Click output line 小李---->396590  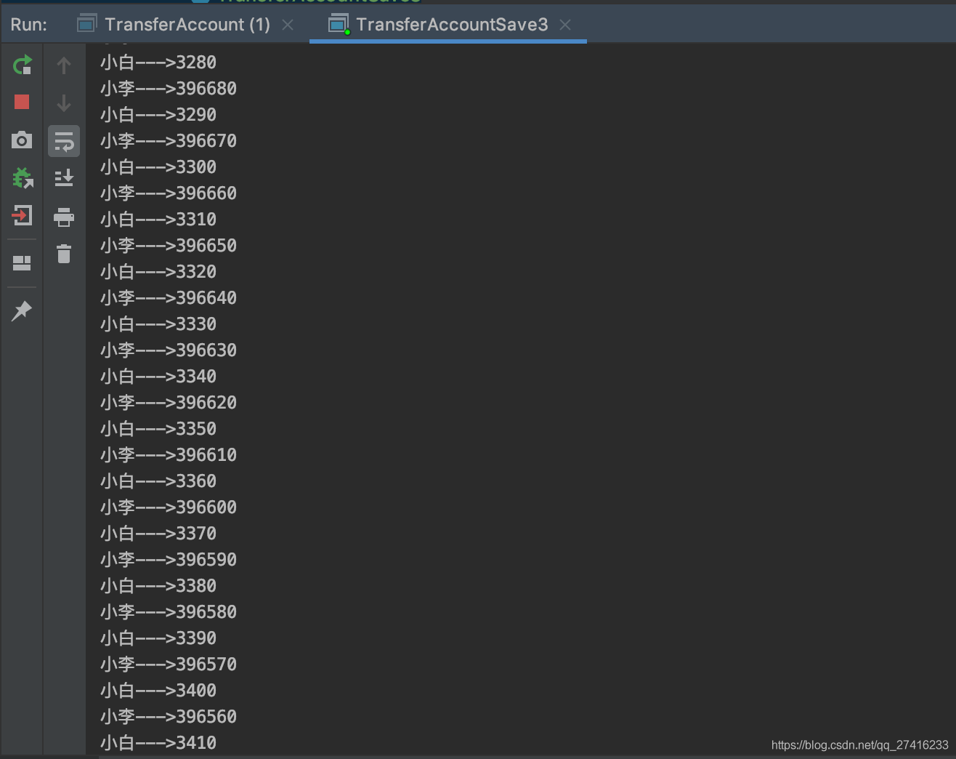pyautogui.click(x=169, y=560)
